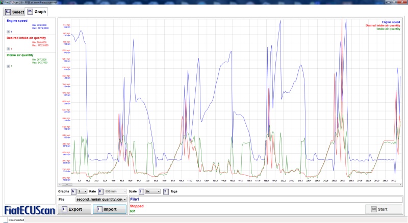Click the R hotkey icon beside Rate
Image resolution: width=408 pixels, height=223 pixels.
coord(100,191)
